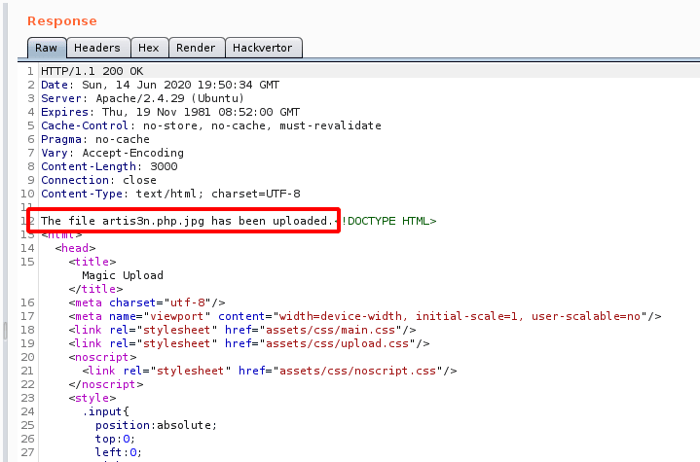
Task: Click the 'Pragma: no-cache' line
Action: pos(95,139)
